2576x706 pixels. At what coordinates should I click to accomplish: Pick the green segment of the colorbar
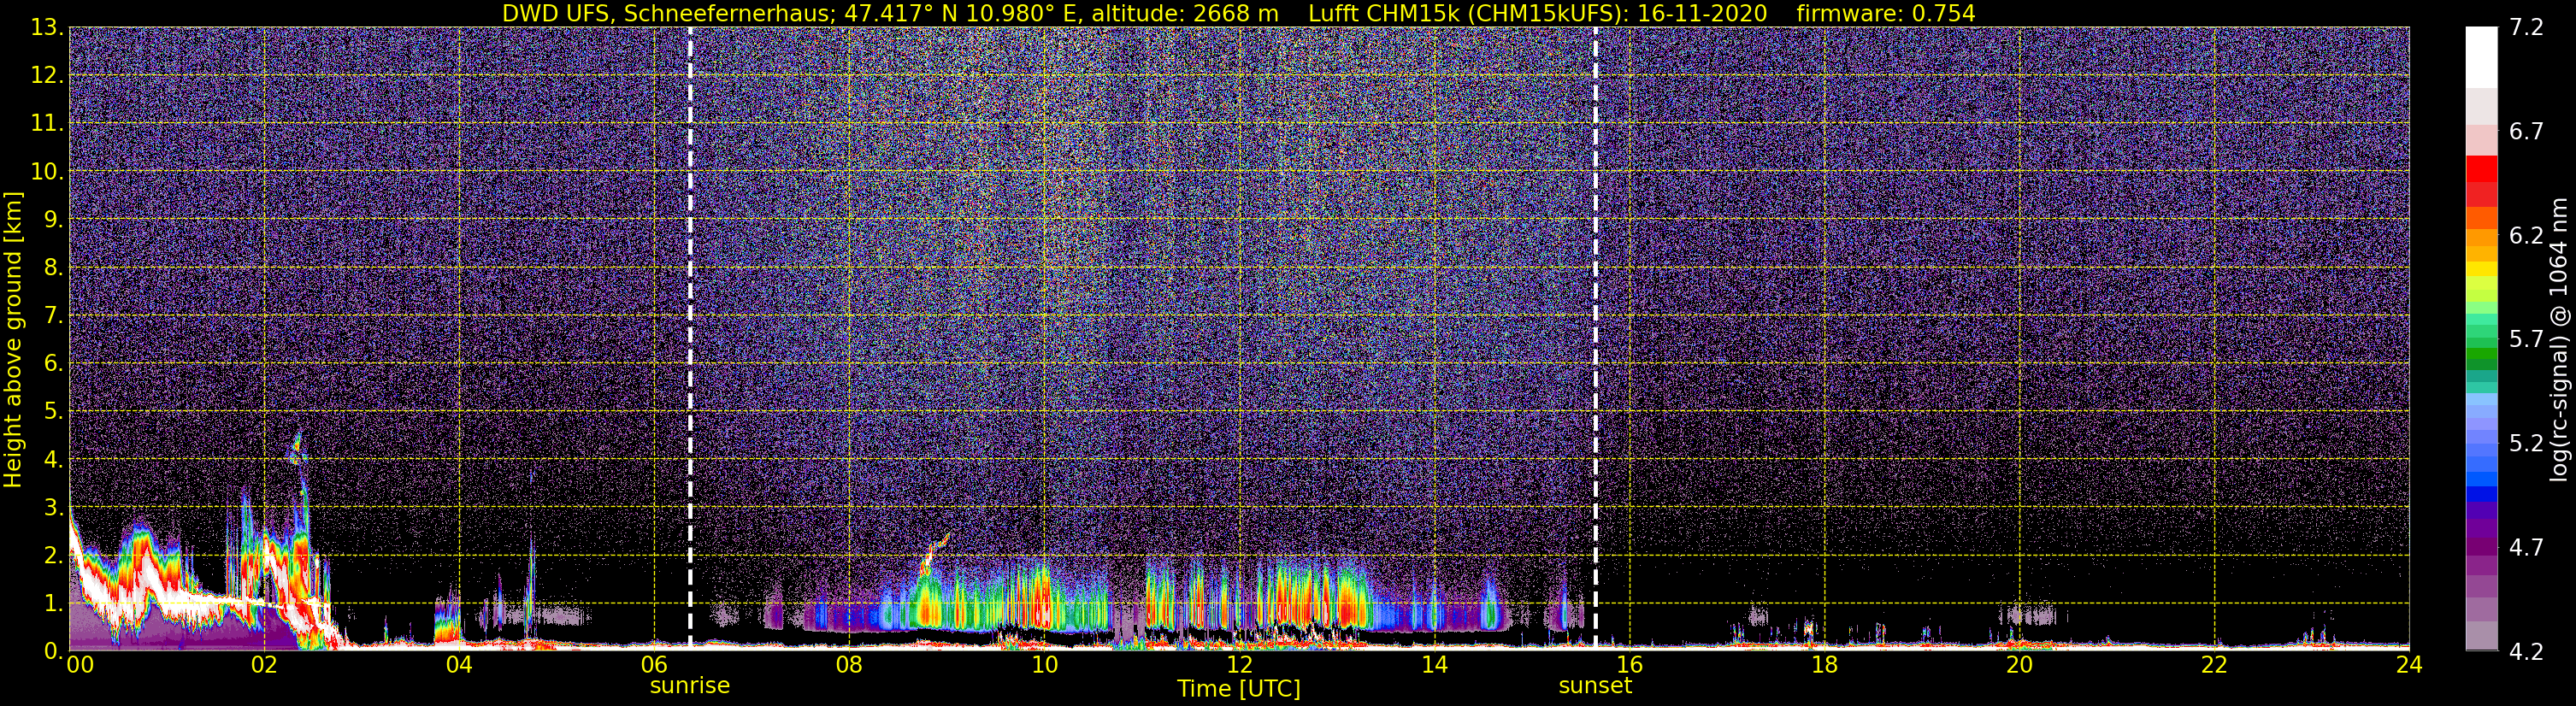point(2482,355)
